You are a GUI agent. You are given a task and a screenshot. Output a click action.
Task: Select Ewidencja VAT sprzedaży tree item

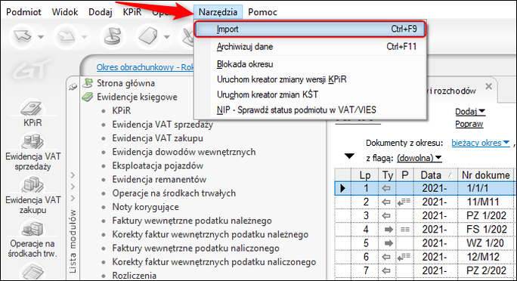point(163,125)
